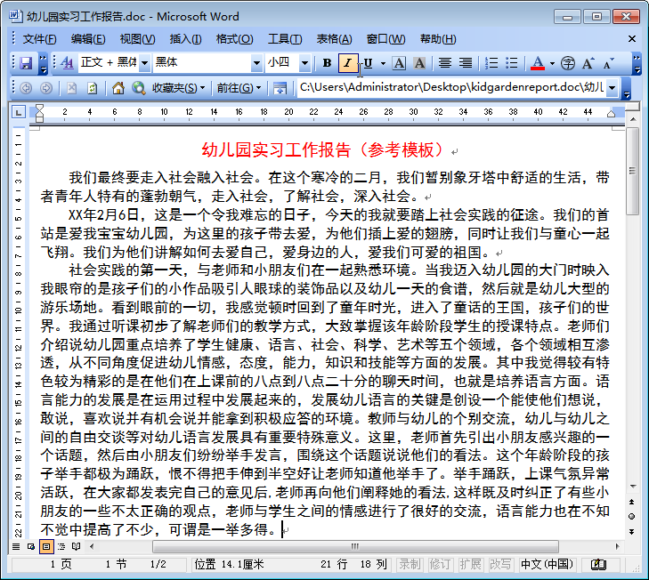The width and height of the screenshot is (649, 580).
Task: Close the document with the menu bar X
Action: 631,39
